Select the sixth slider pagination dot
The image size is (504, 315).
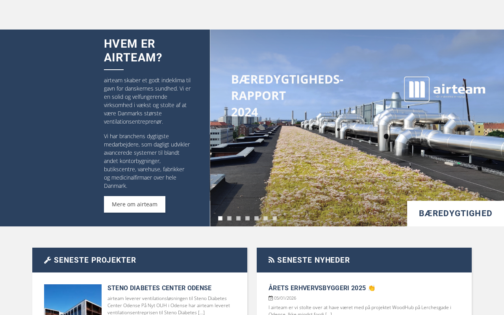tap(265, 219)
